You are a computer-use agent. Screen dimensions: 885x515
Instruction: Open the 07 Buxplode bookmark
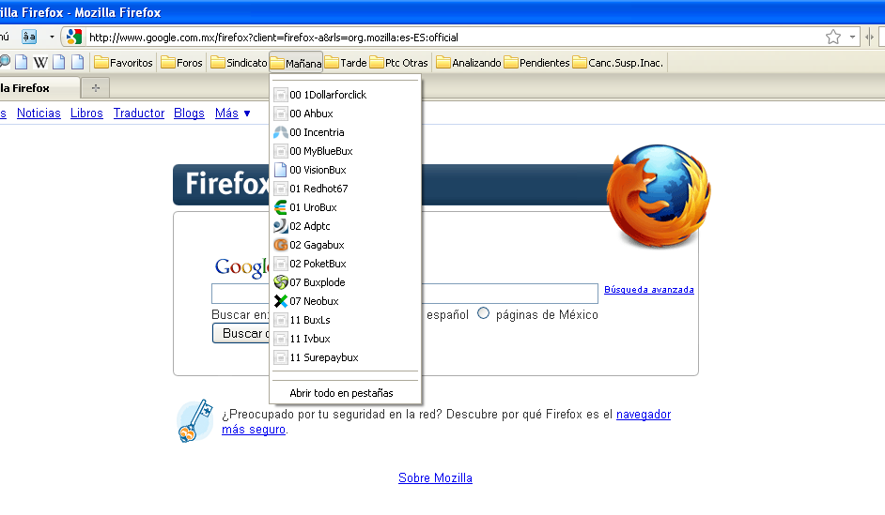346,282
